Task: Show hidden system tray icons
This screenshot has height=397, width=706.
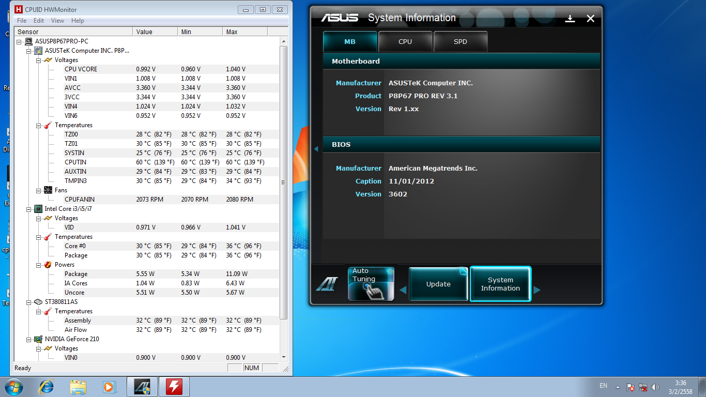Action: (x=618, y=387)
